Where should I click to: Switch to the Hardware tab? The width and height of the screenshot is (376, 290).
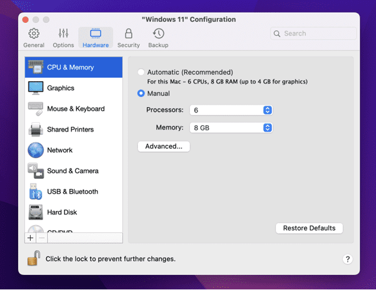[96, 37]
